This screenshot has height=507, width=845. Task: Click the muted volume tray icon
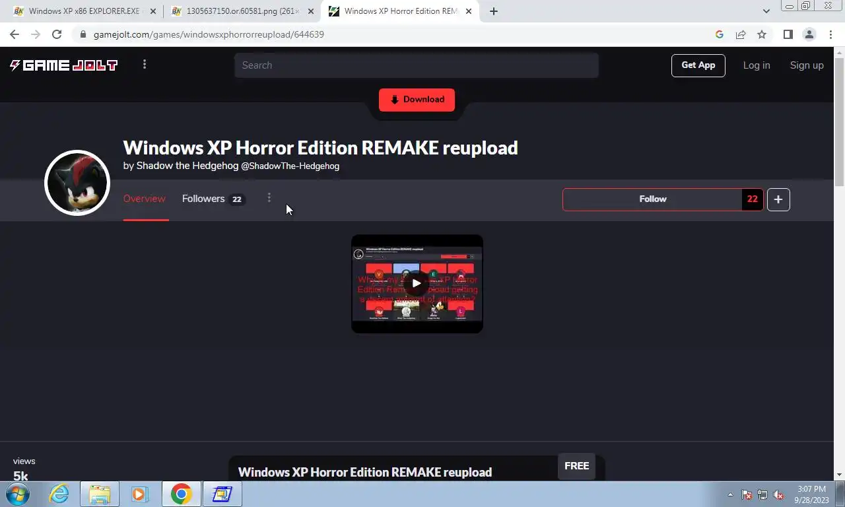[x=778, y=494]
